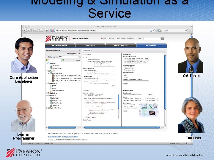The image size is (214, 160).
Task: Select the Welcome tab in content pane
Action: pos(87,51)
